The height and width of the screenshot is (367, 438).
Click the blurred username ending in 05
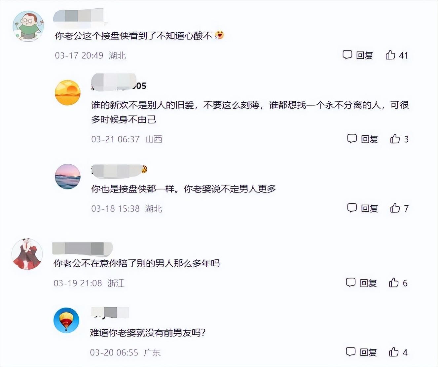[x=119, y=83]
